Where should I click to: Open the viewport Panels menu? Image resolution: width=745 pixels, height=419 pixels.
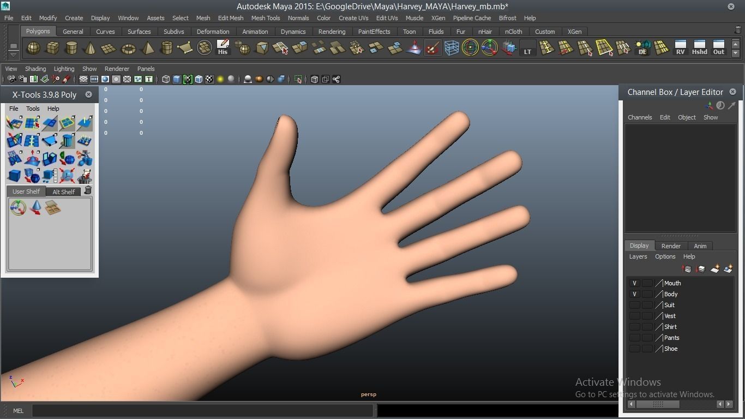click(146, 69)
